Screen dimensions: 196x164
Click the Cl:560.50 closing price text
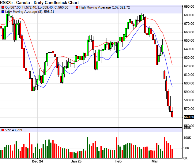coord(61,7)
